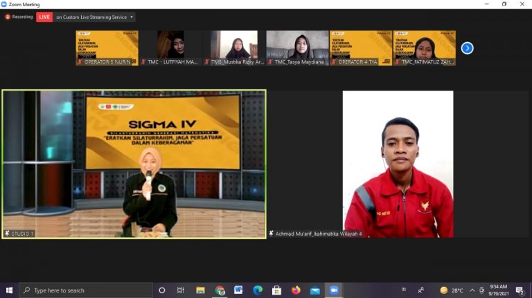Open the Action Center notifications icon

520,290
